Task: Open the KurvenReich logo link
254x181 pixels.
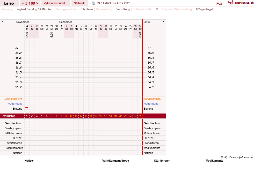Action: pos(241,3)
